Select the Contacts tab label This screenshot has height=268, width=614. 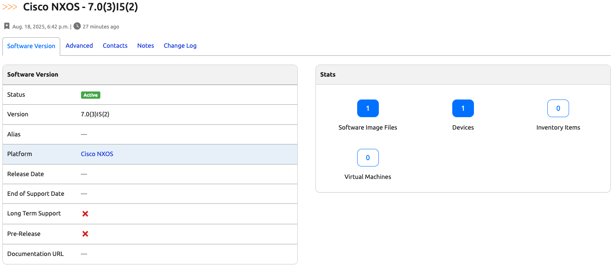(115, 46)
